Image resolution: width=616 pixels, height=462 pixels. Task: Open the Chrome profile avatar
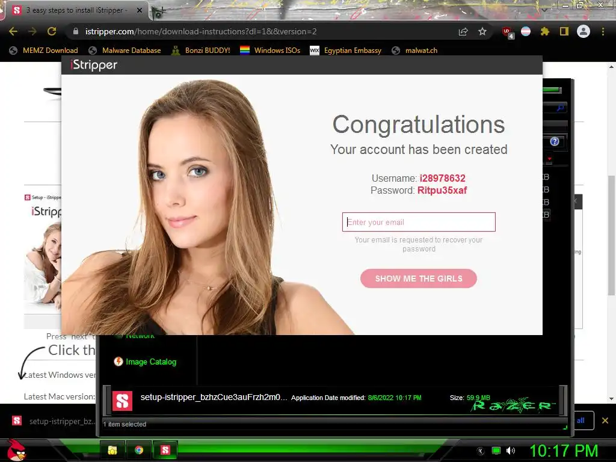click(584, 31)
